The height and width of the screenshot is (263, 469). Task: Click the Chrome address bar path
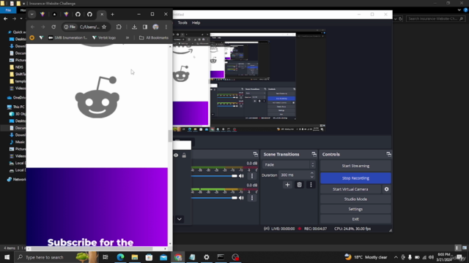coord(89,27)
